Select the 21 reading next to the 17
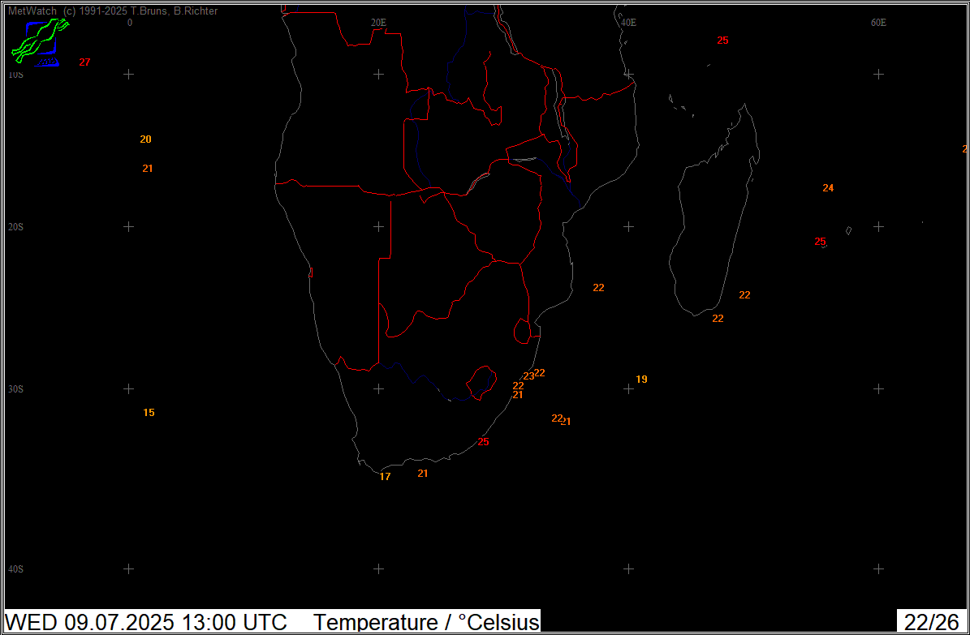Viewport: 970px width, 635px height. 423,473
